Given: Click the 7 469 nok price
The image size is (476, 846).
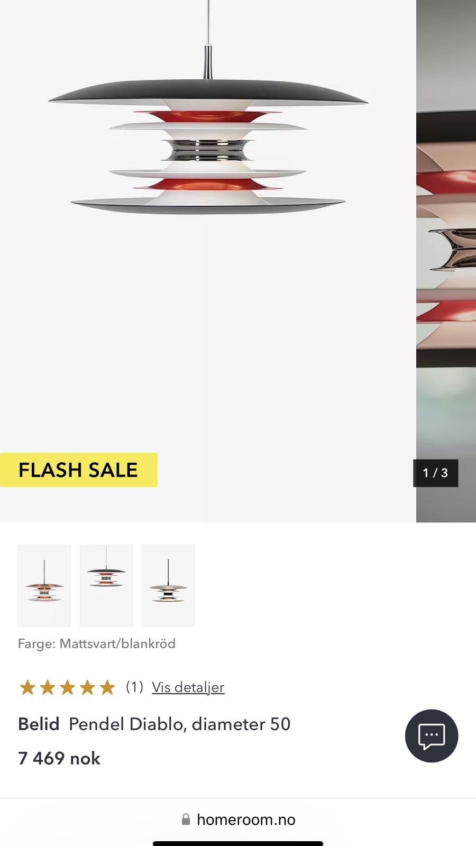Looking at the screenshot, I should (59, 758).
